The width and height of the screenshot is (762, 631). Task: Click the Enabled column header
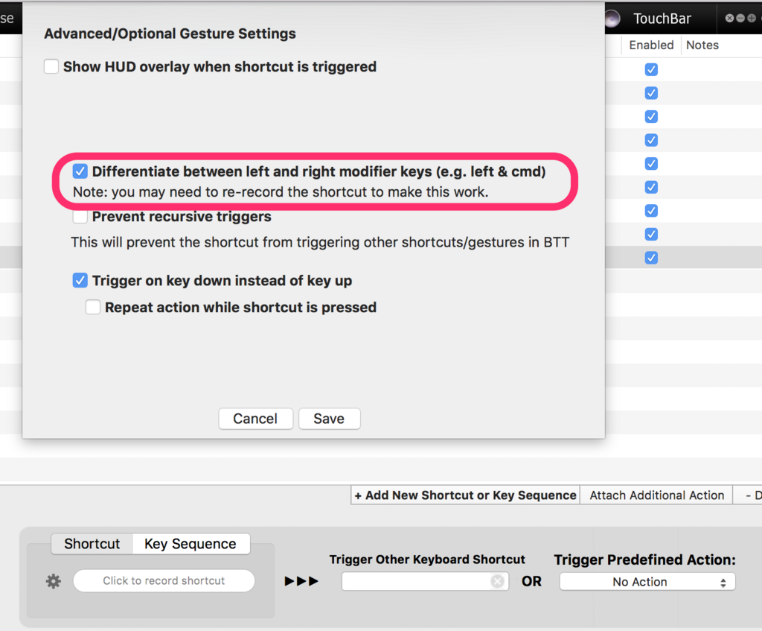click(x=651, y=45)
